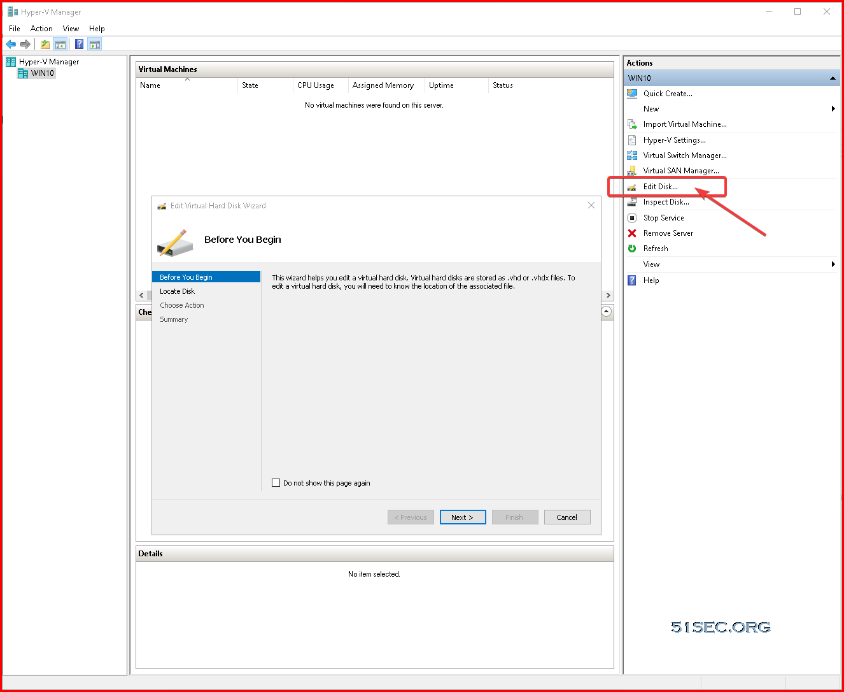Click the Quick Create monitor icon

click(x=632, y=94)
